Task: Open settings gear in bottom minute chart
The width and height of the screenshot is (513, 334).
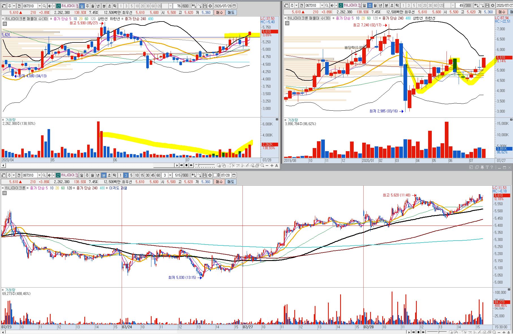Action: point(210,175)
